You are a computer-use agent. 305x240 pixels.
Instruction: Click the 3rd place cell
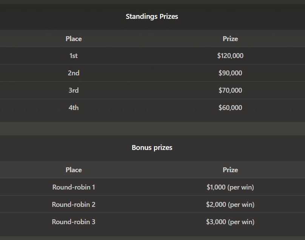(x=74, y=90)
